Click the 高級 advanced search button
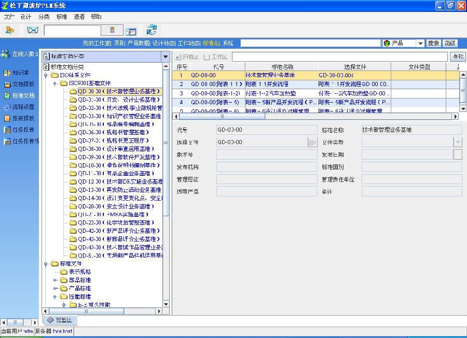Viewport: 467px width, 338px height. tap(450, 44)
